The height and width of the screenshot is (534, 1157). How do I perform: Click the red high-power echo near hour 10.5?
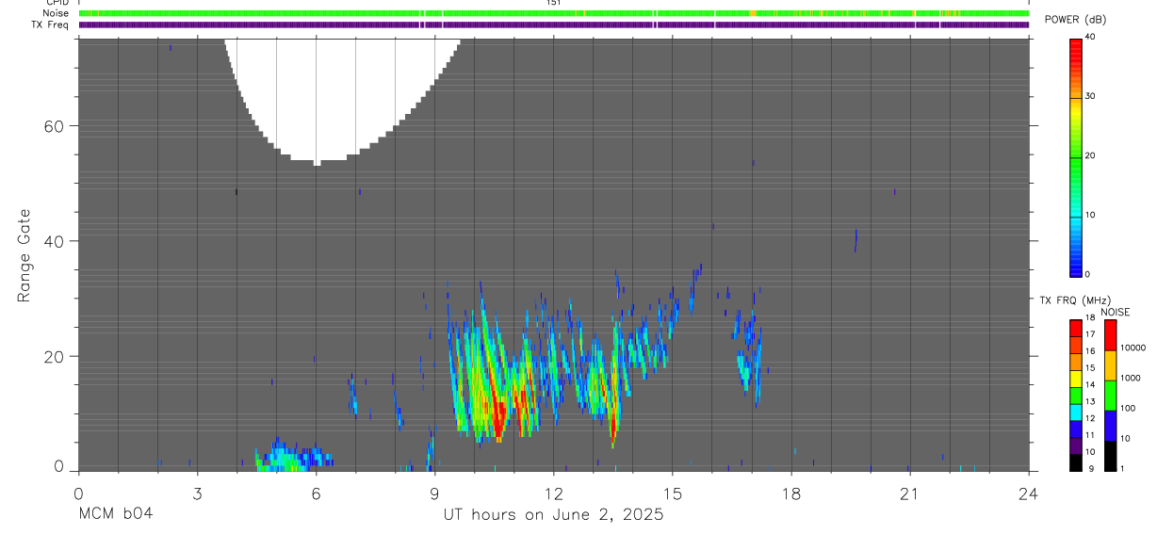point(497,414)
